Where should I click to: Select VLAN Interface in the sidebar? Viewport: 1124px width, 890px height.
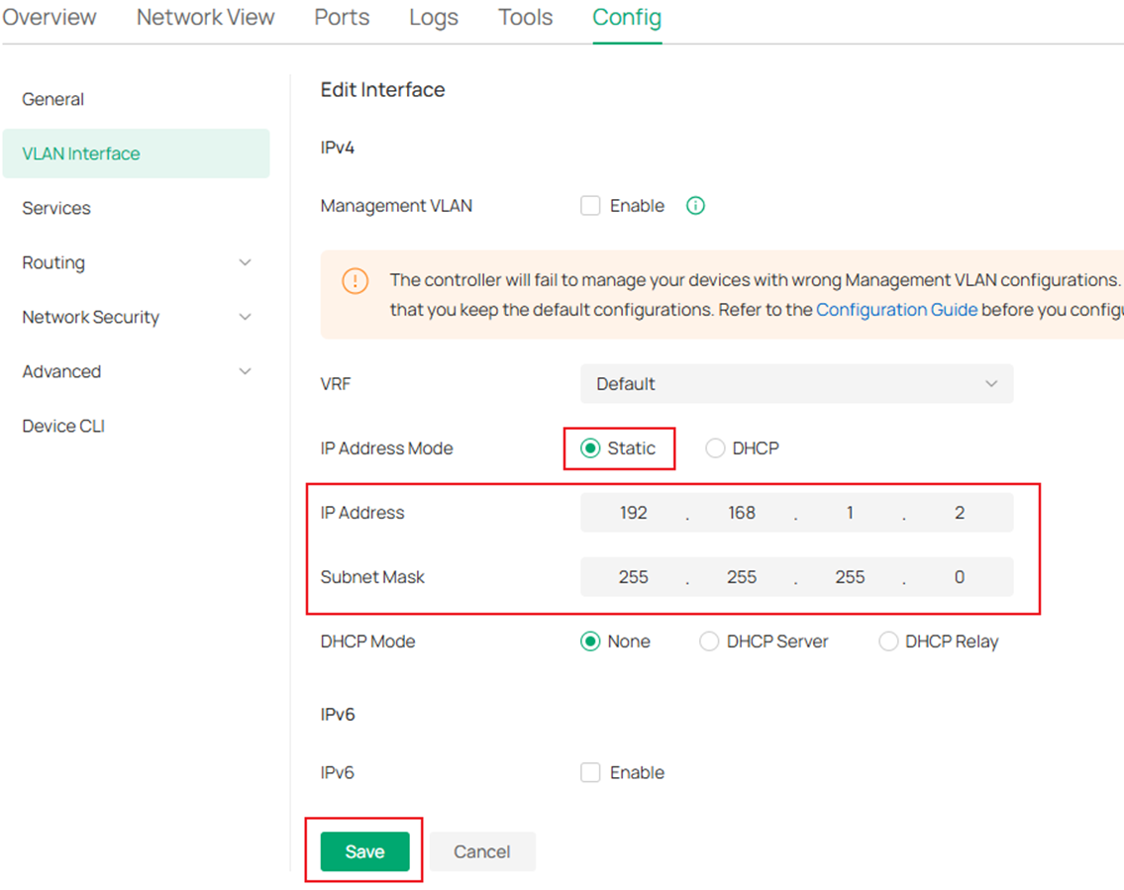click(80, 153)
